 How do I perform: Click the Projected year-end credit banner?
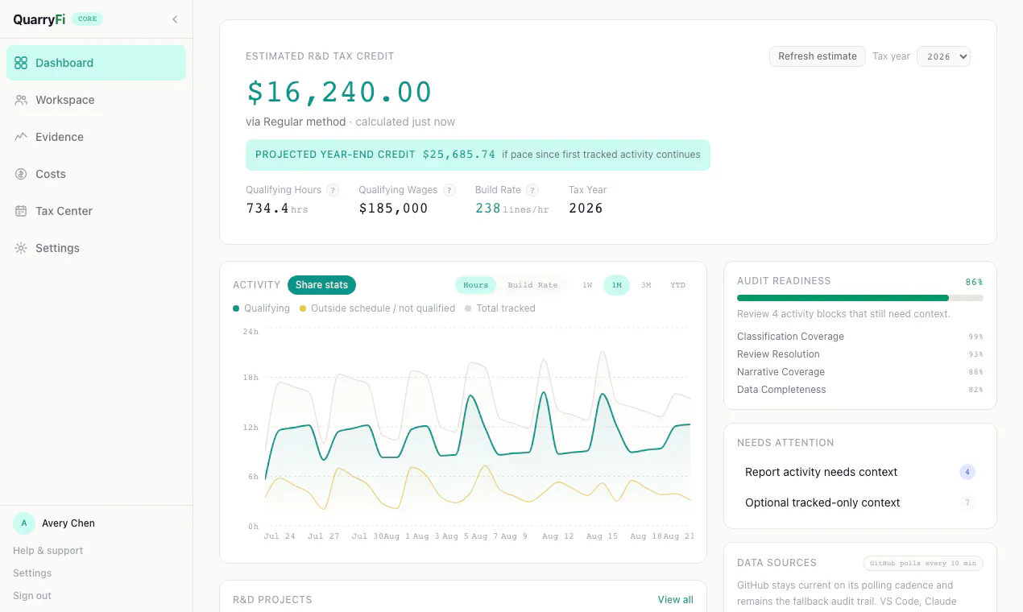tap(478, 155)
